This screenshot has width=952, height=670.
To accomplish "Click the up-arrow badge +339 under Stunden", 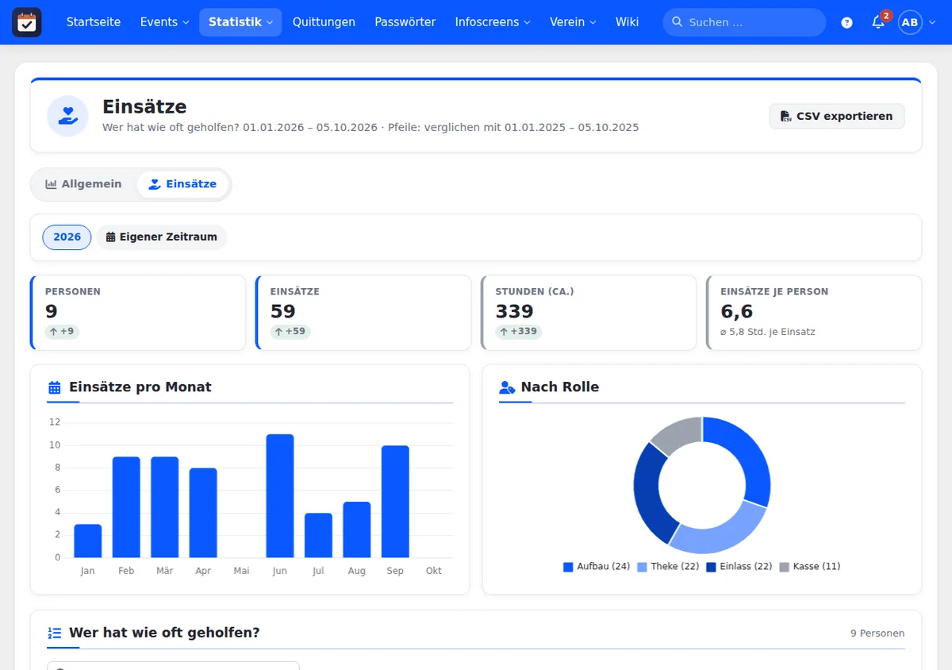I will tap(519, 332).
